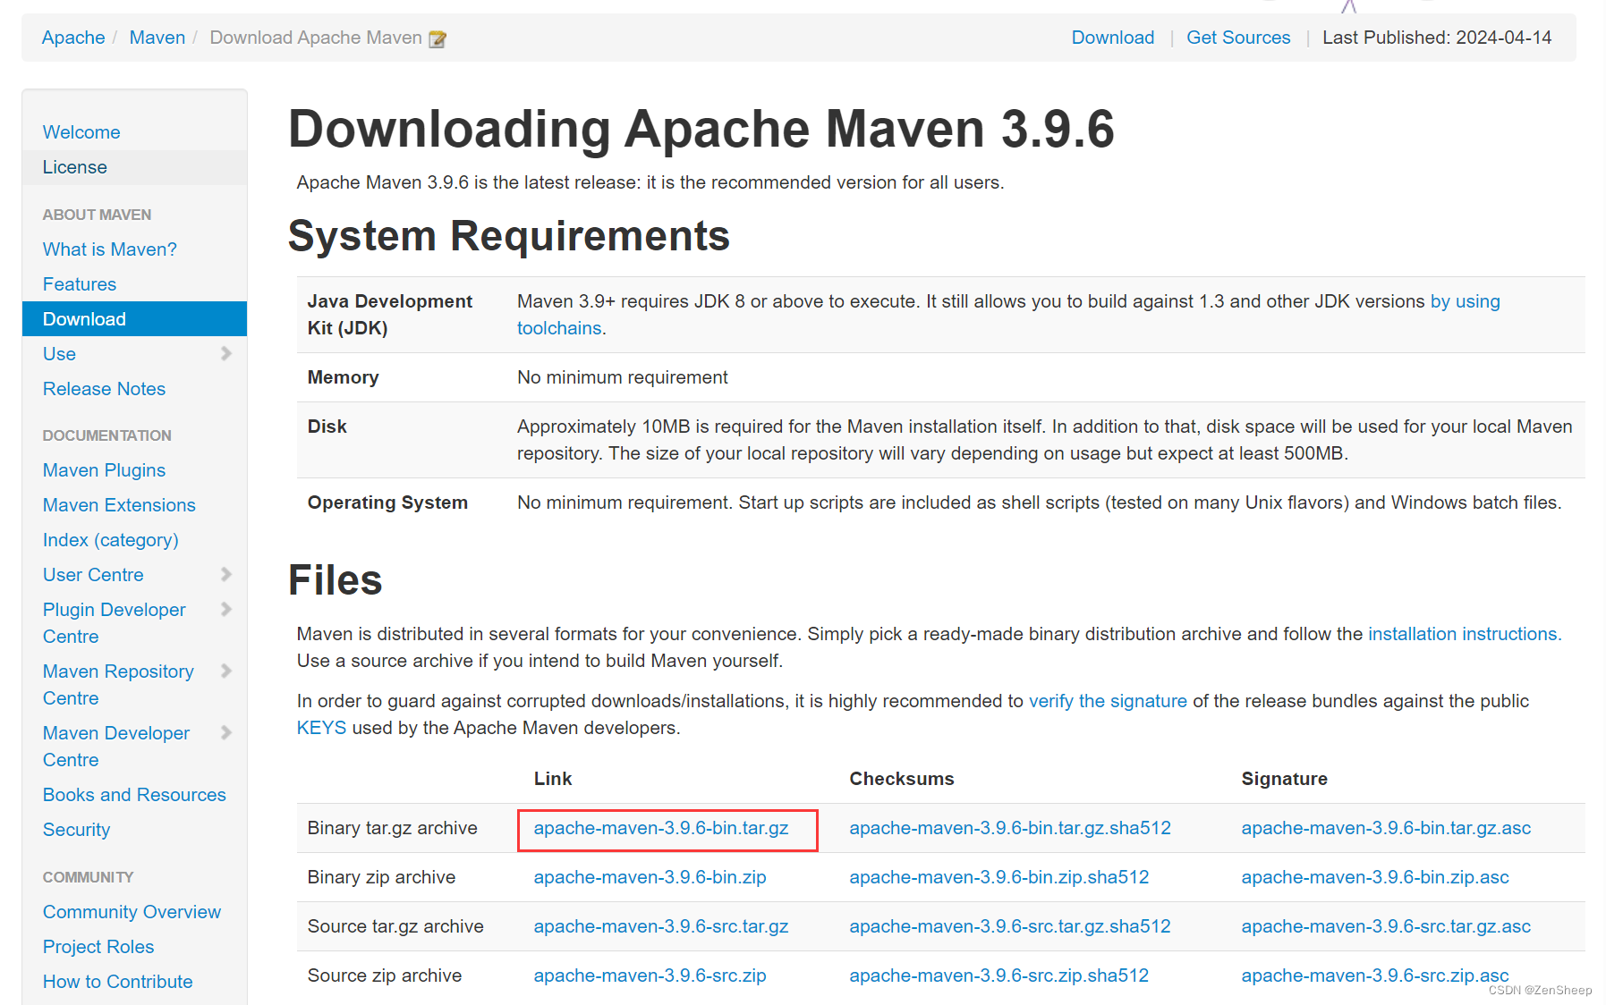Viewport: 1606px width, 1005px height.
Task: Click the 'Source tar.gz archive' row label
Action: pyautogui.click(x=395, y=926)
